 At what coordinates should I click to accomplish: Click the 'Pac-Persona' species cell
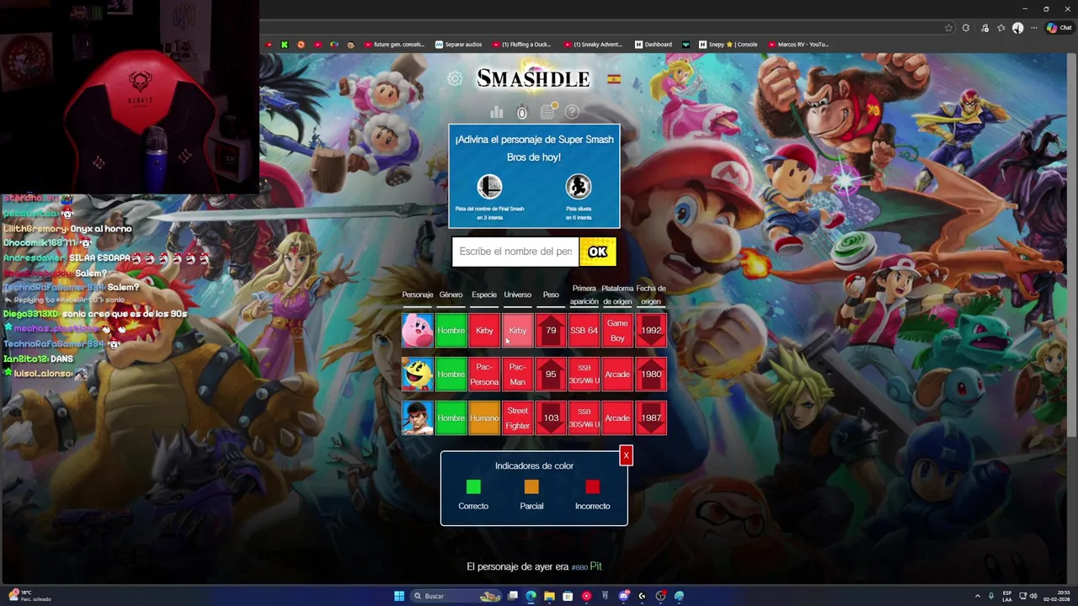(484, 375)
